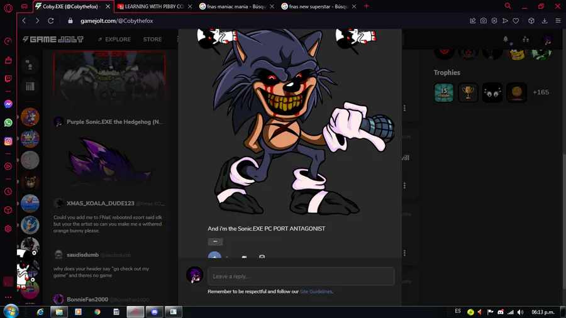Open the taskbar clock 06:13 p.m.
The height and width of the screenshot is (318, 566).
543,312
